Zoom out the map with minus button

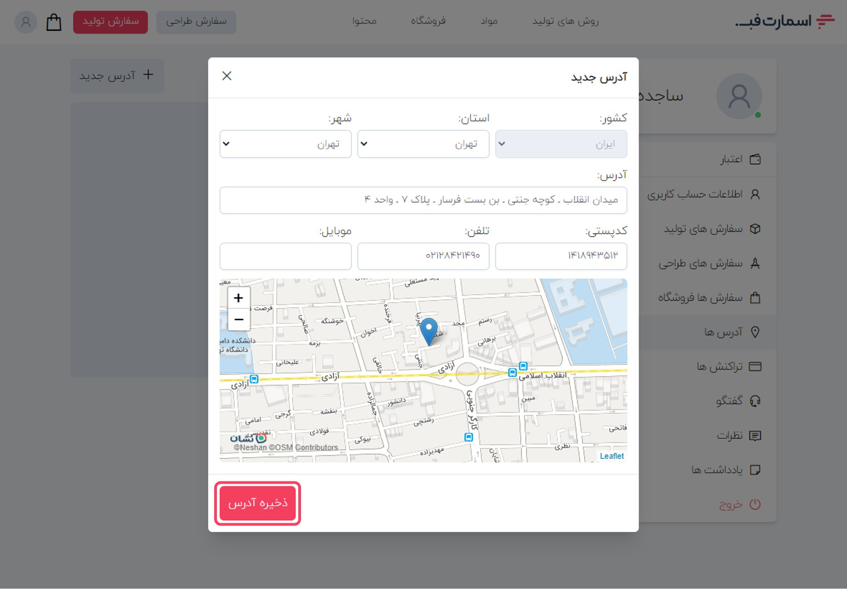pyautogui.click(x=239, y=320)
